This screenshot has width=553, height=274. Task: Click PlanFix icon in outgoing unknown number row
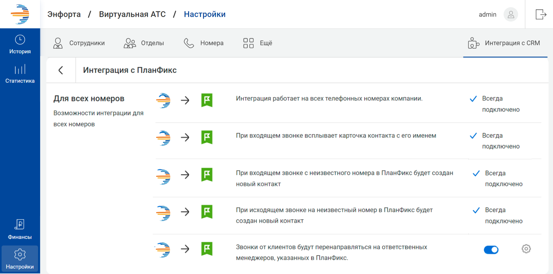[207, 212]
